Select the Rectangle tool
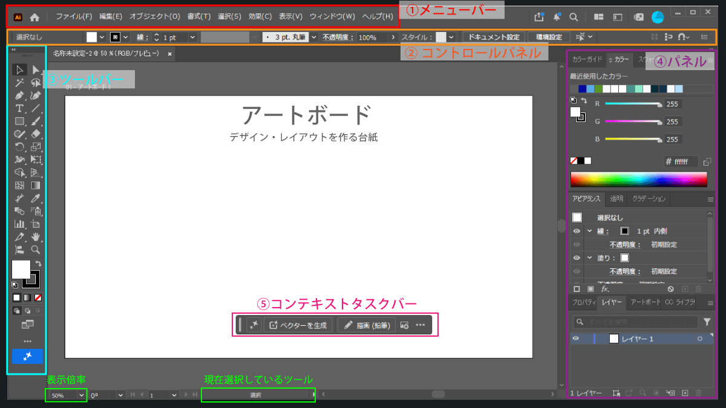The image size is (726, 408). (19, 121)
